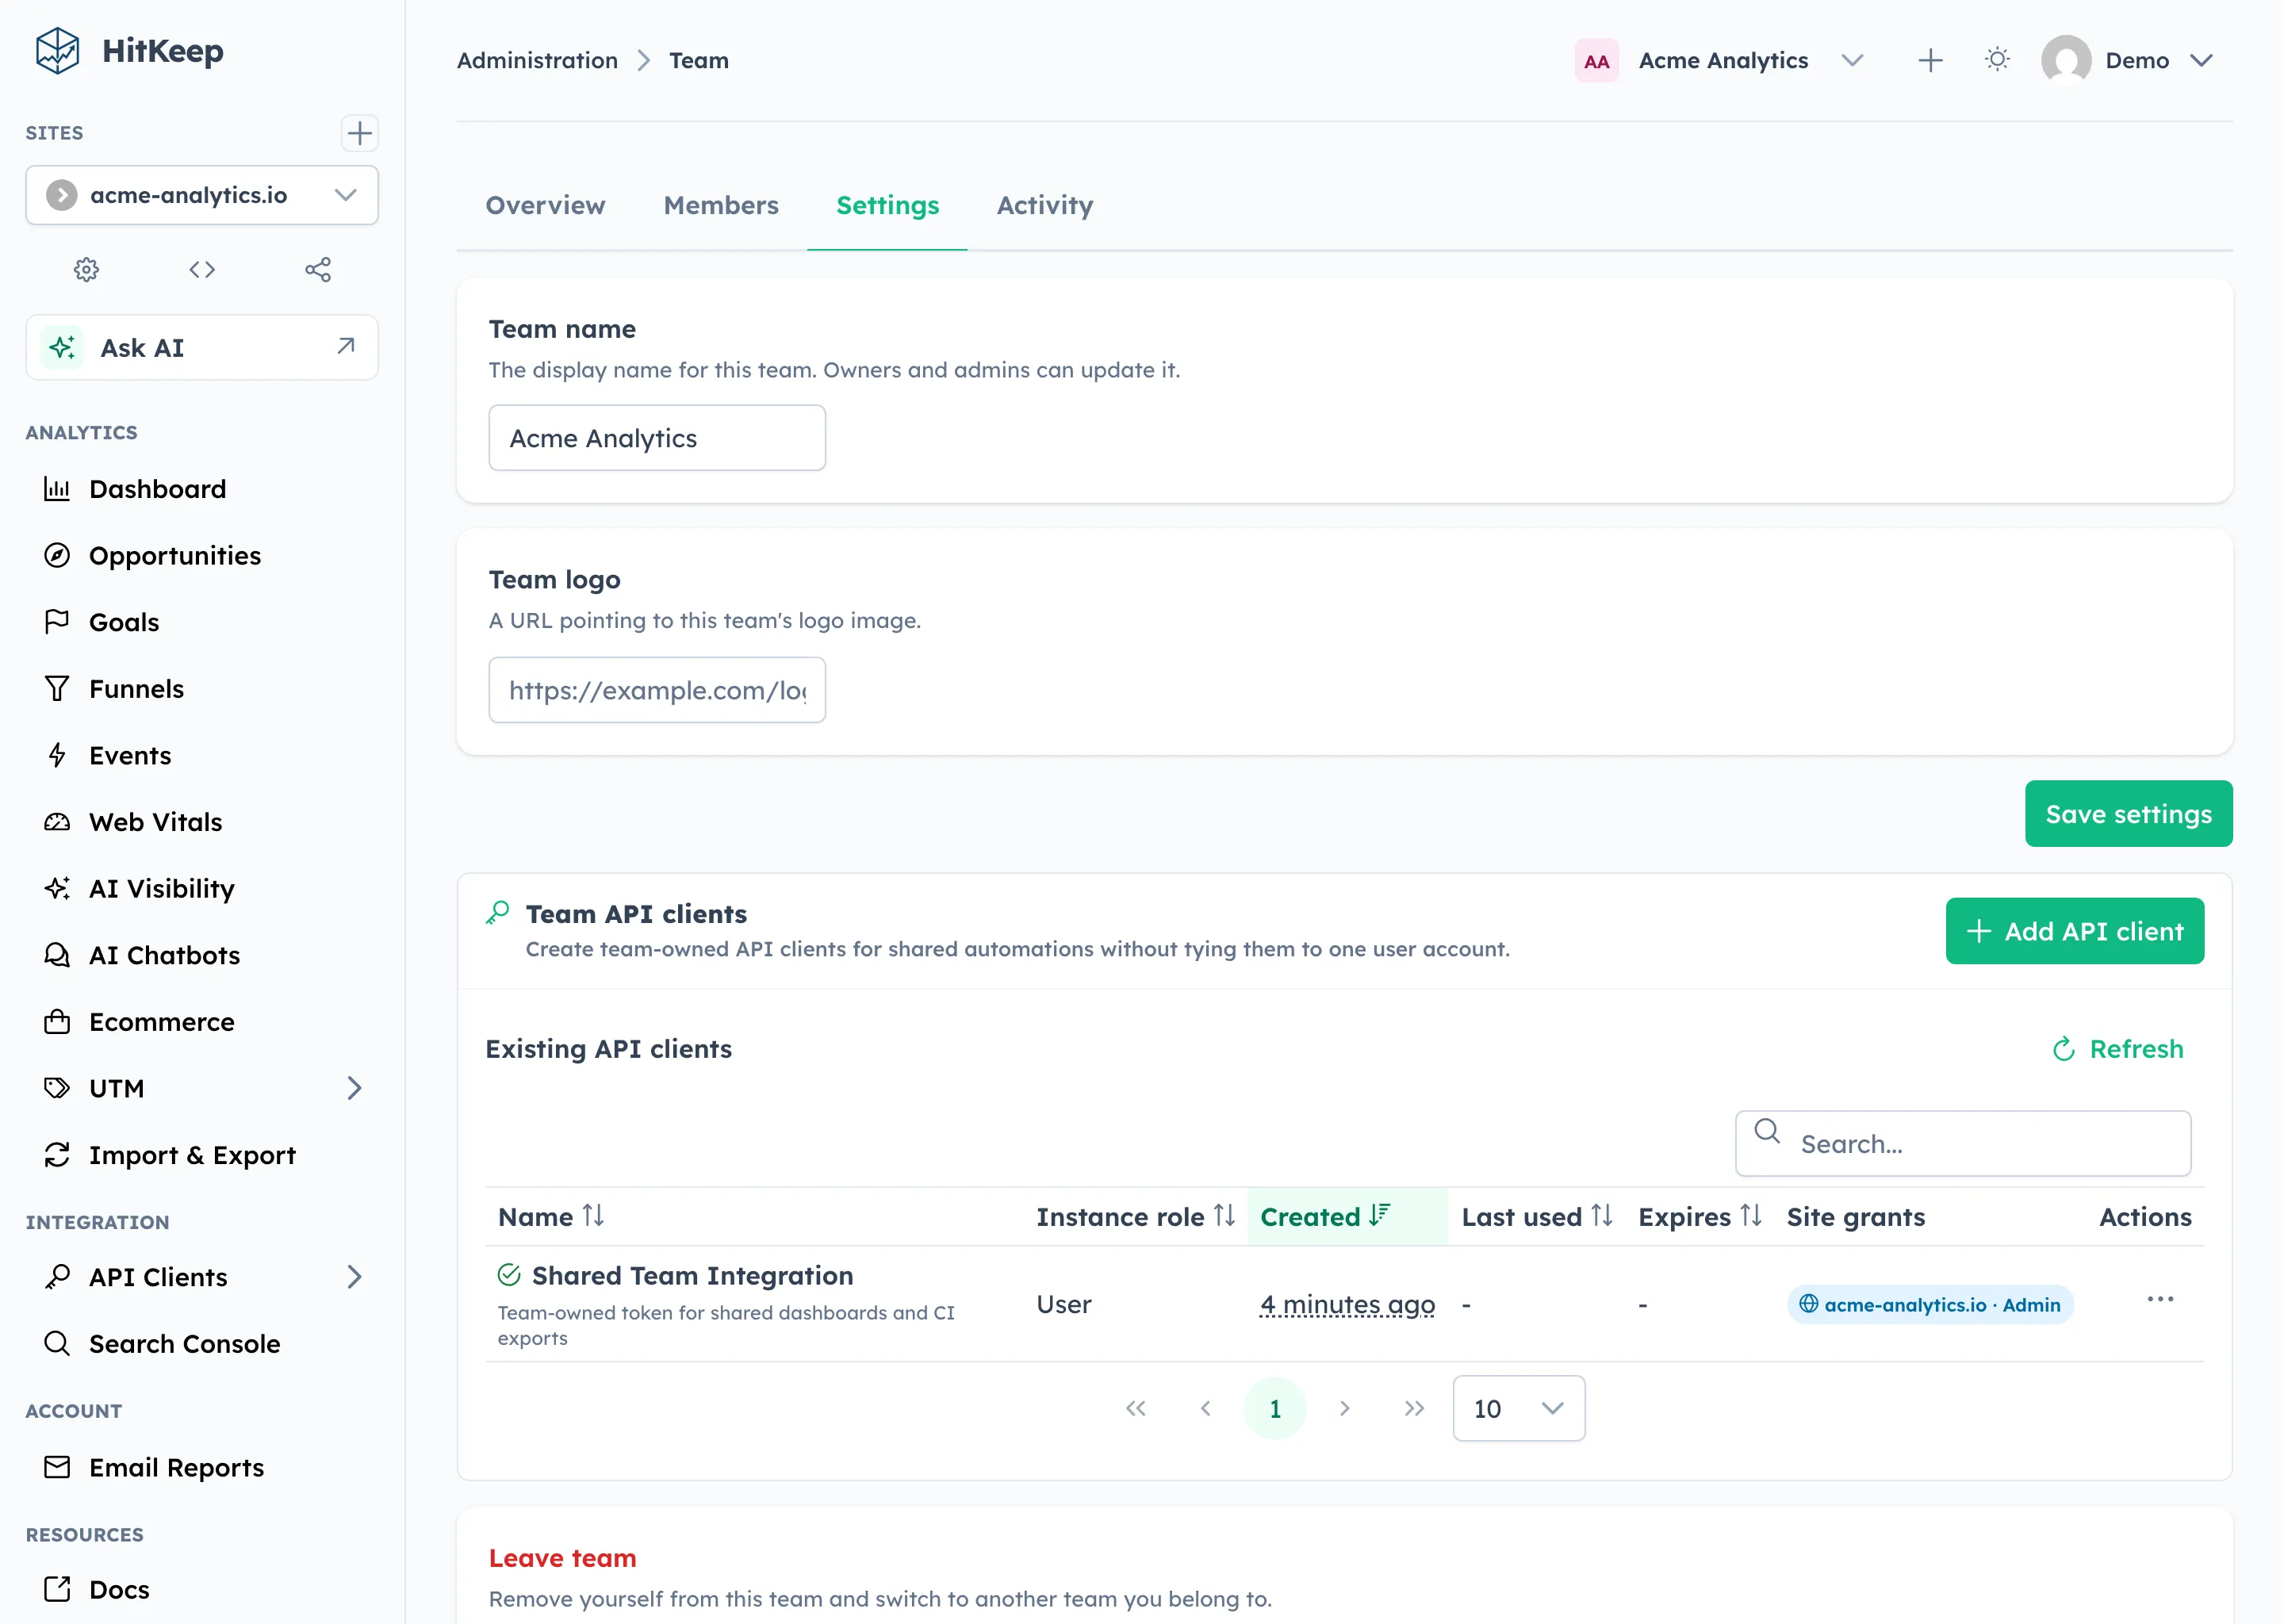Viewport: 2284px width, 1624px height.
Task: Click the search magnifier icon
Action: coord(1767,1131)
